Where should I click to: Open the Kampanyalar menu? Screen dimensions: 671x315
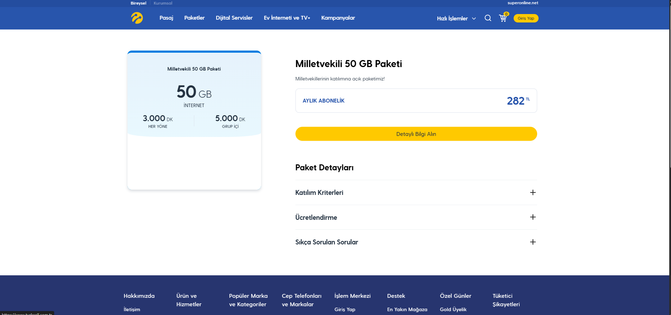[338, 18]
